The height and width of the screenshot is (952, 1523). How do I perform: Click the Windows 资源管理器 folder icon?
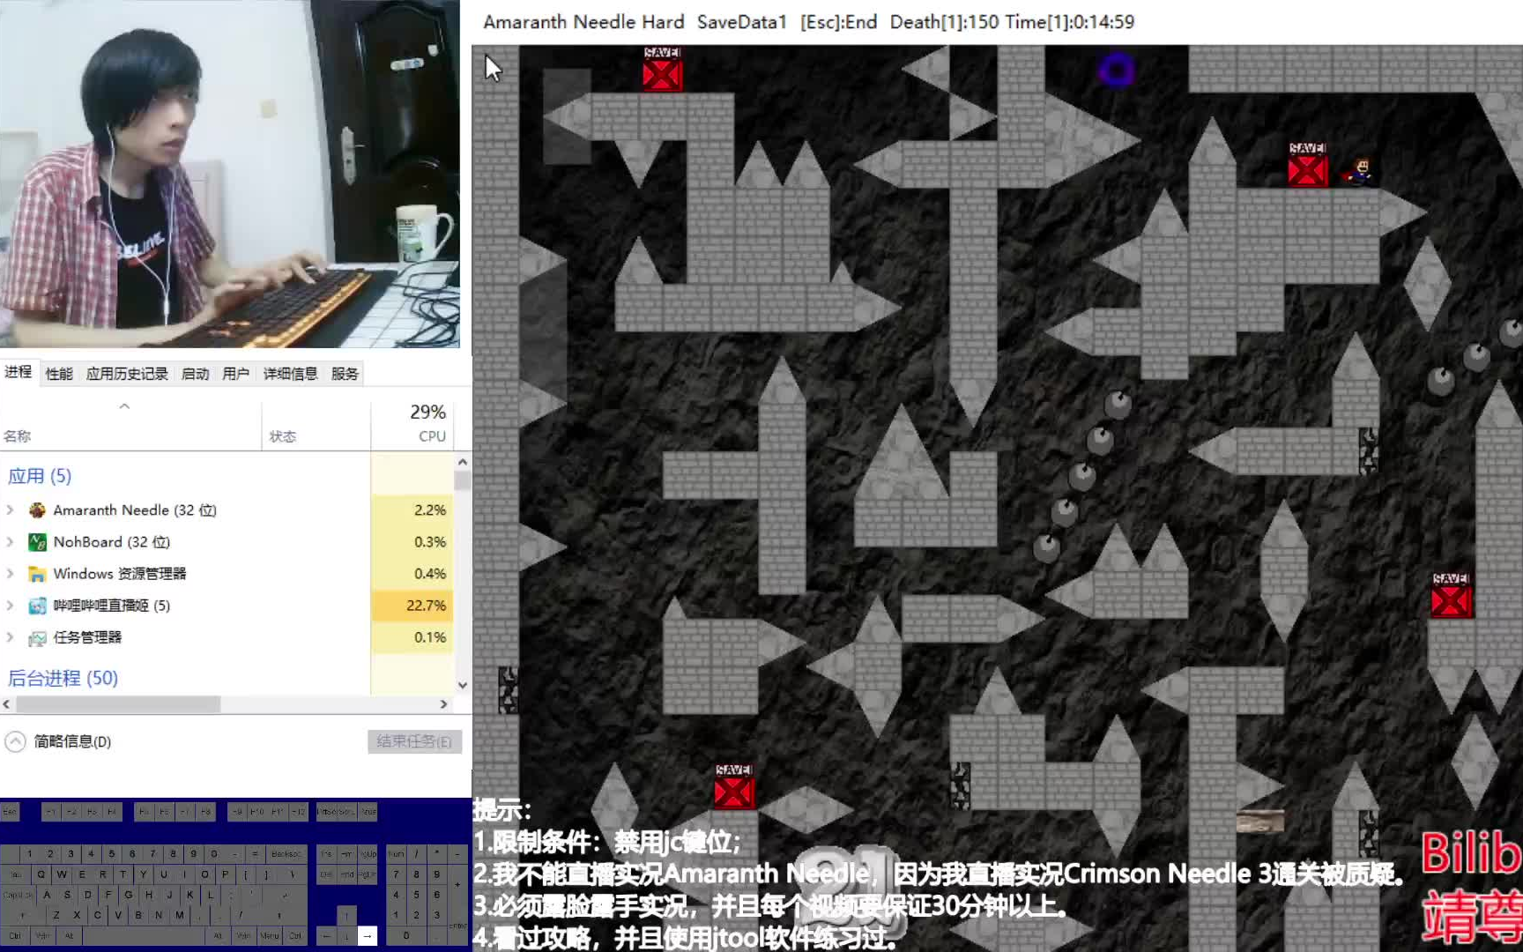[37, 574]
